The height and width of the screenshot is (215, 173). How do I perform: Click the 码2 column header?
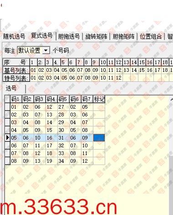click(28, 99)
